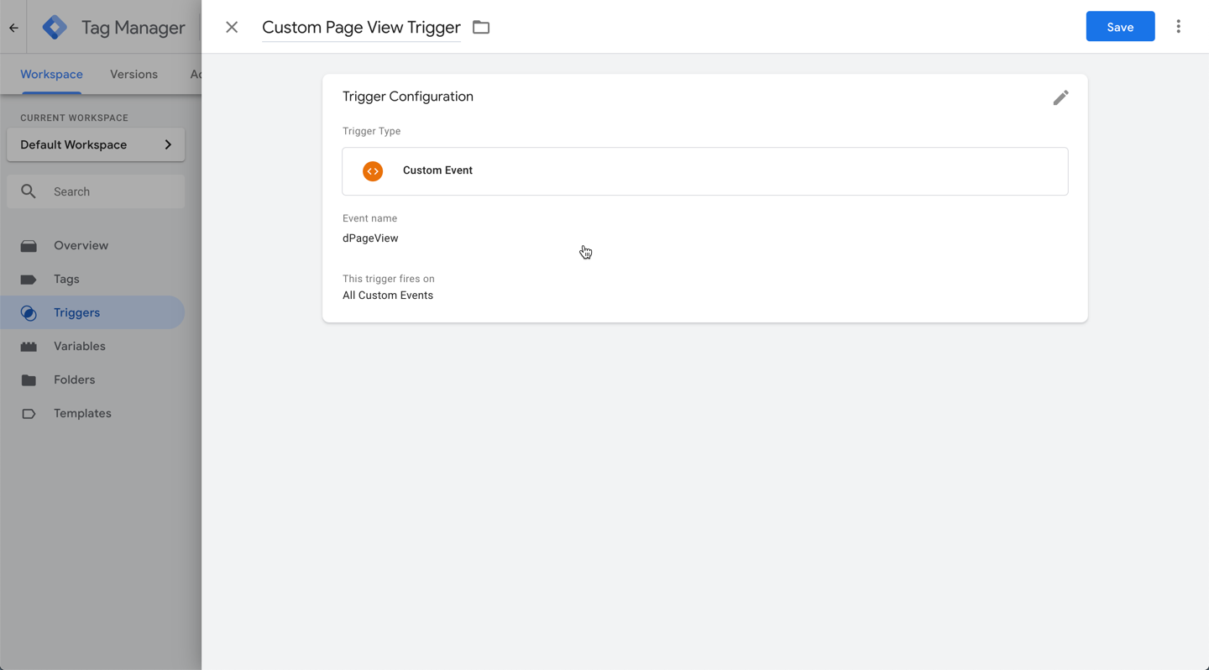Click the All Custom Events setting

(387, 295)
